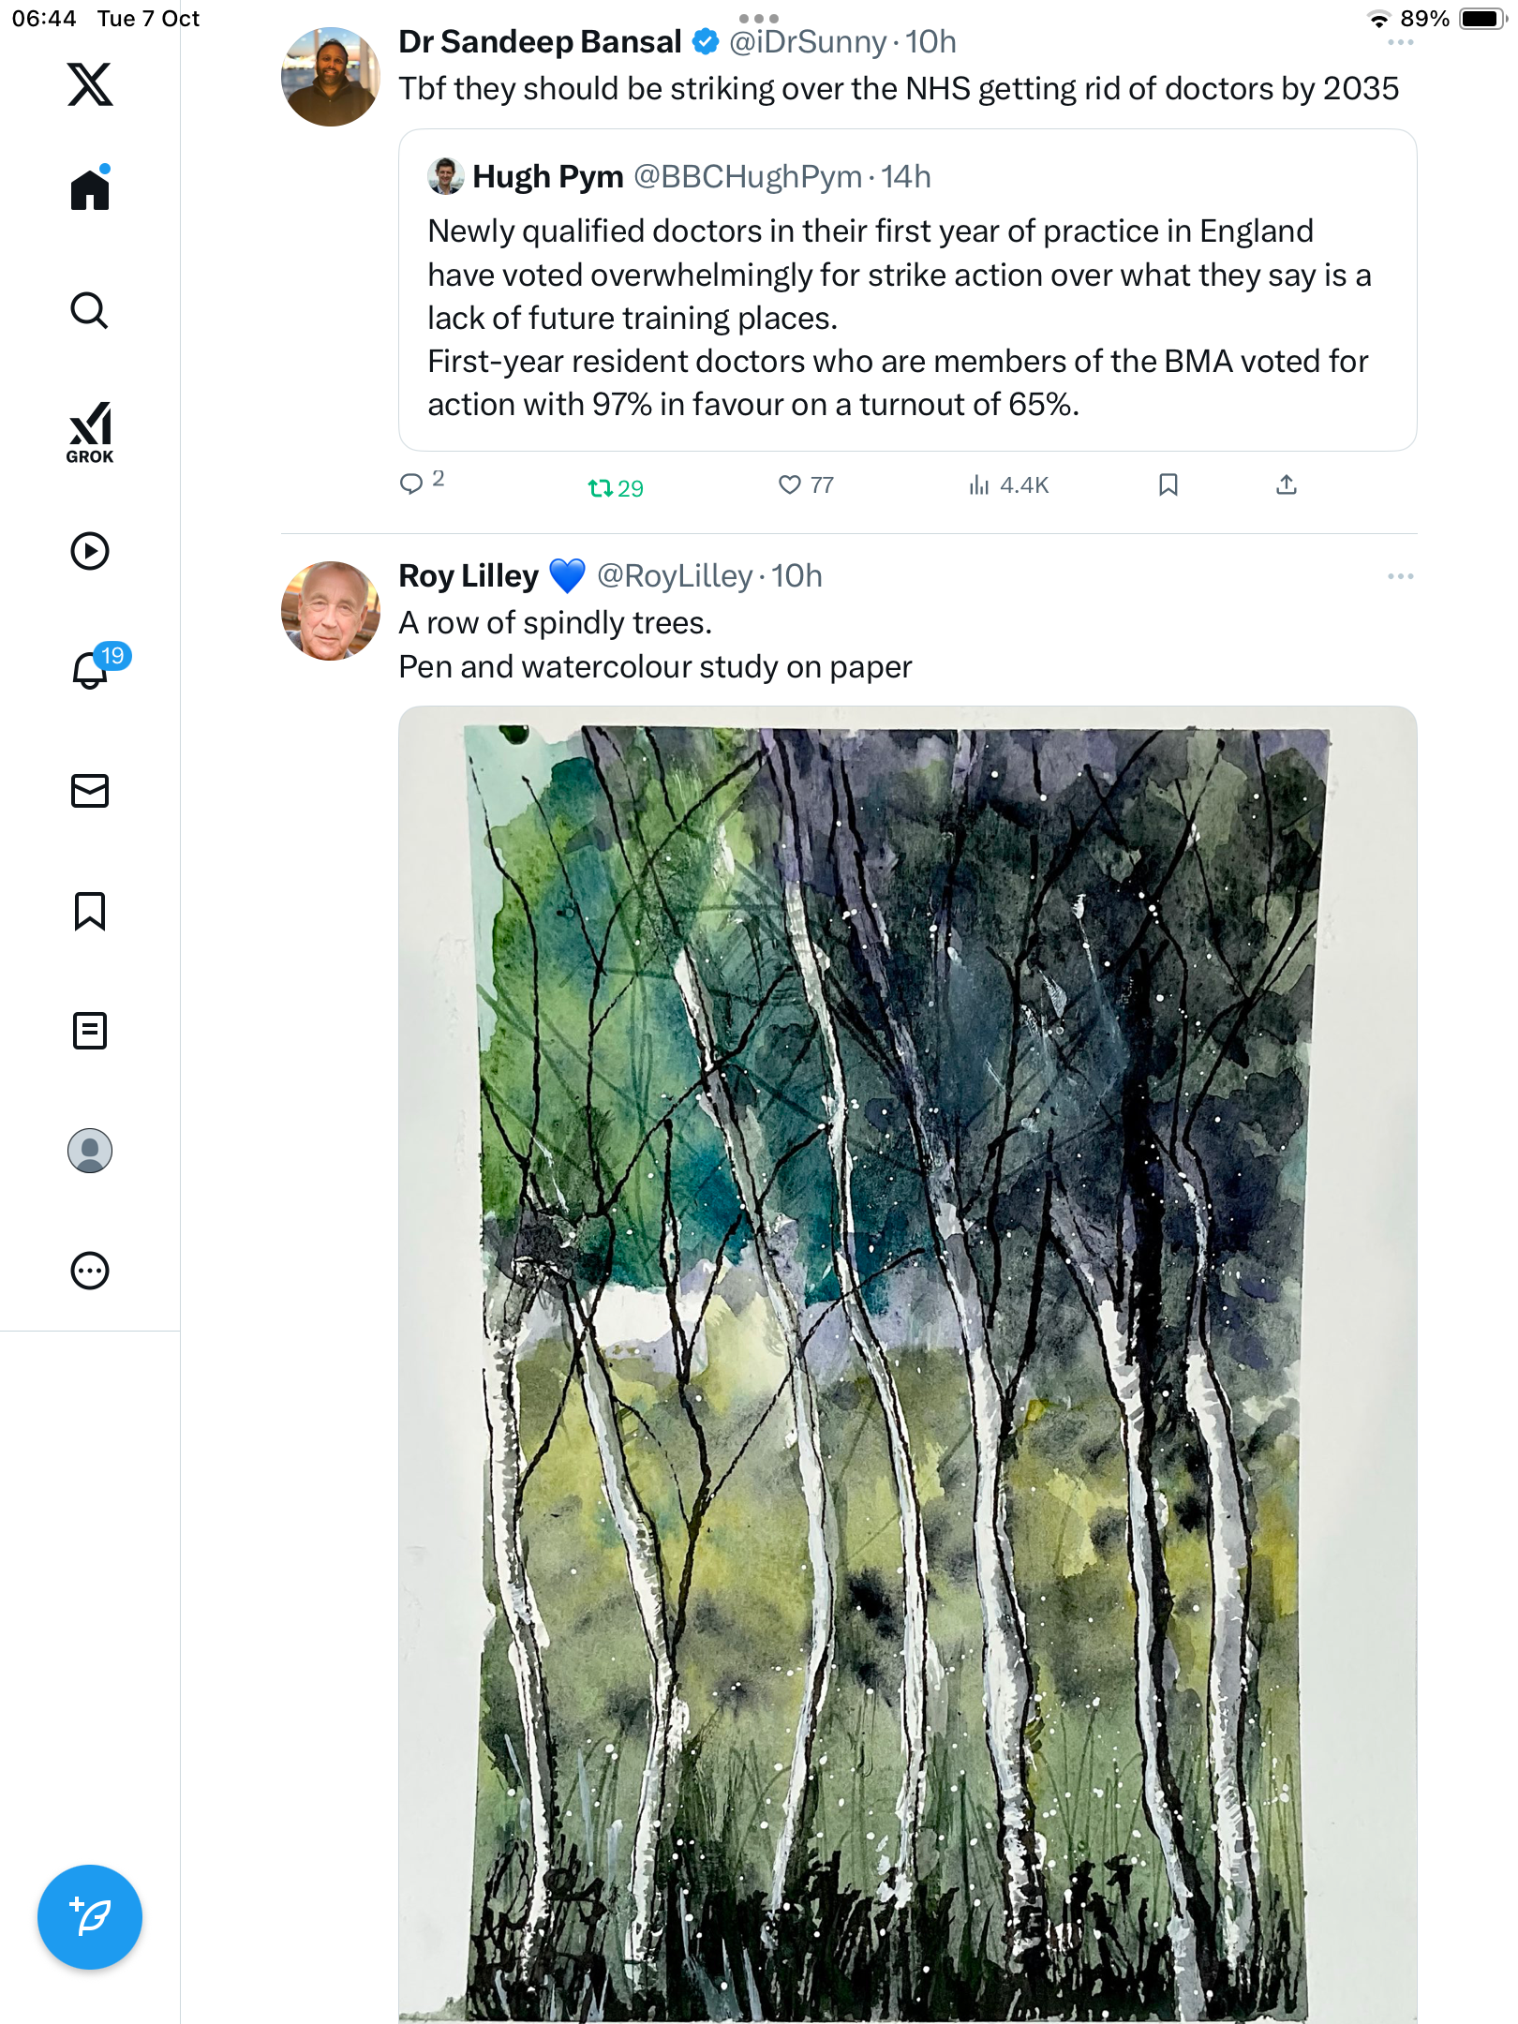
Task: Open the sidebar Bookmarks page
Action: 90,911
